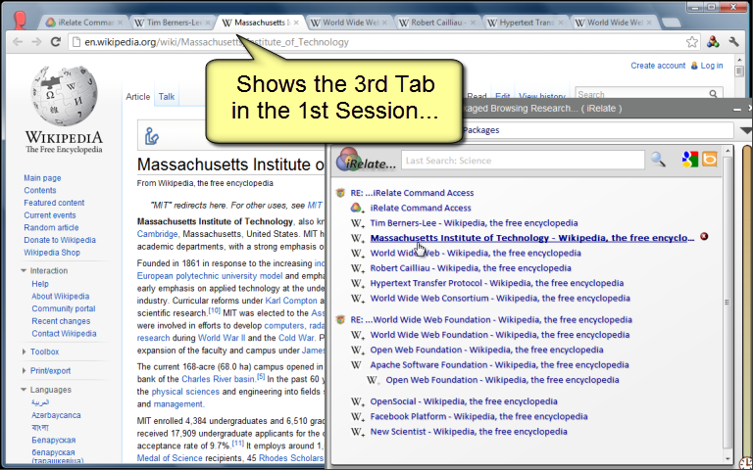Image resolution: width=753 pixels, height=470 pixels.
Task: Click the browser forward arrow
Action: 36,42
